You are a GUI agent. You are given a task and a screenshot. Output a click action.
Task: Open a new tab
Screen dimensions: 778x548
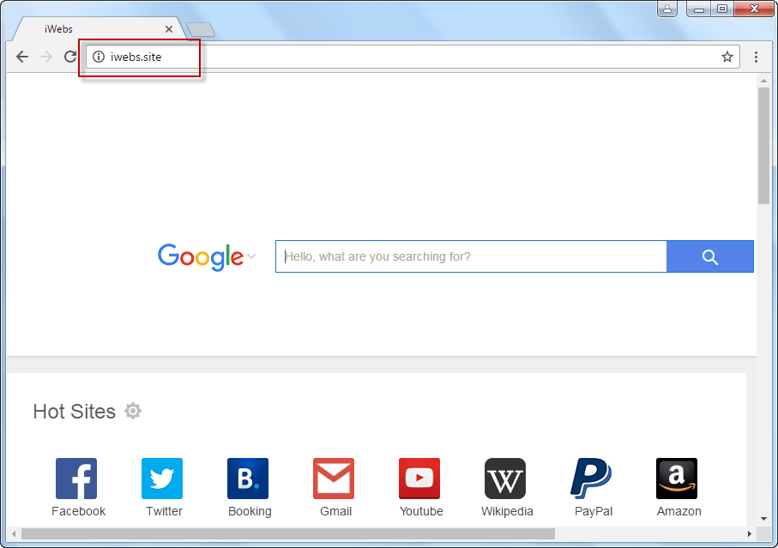[x=201, y=30]
